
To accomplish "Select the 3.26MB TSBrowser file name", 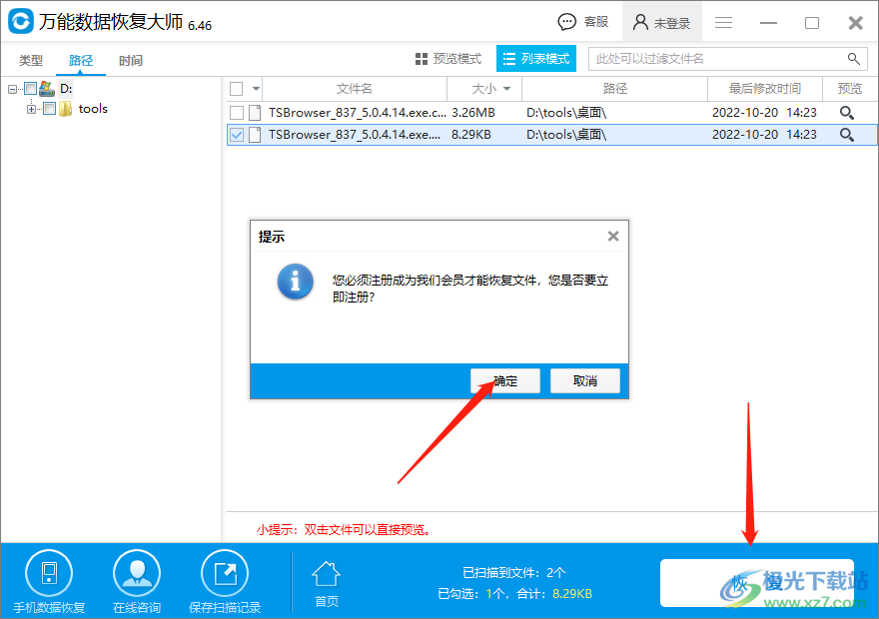I will pos(358,113).
